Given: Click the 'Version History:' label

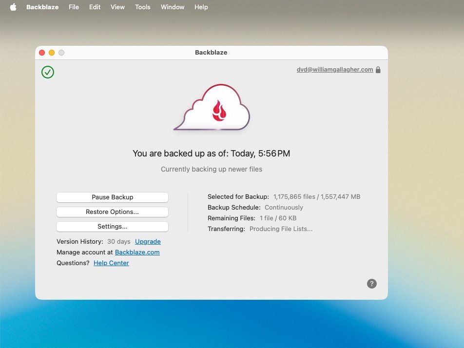Looking at the screenshot, I should click(x=80, y=241).
